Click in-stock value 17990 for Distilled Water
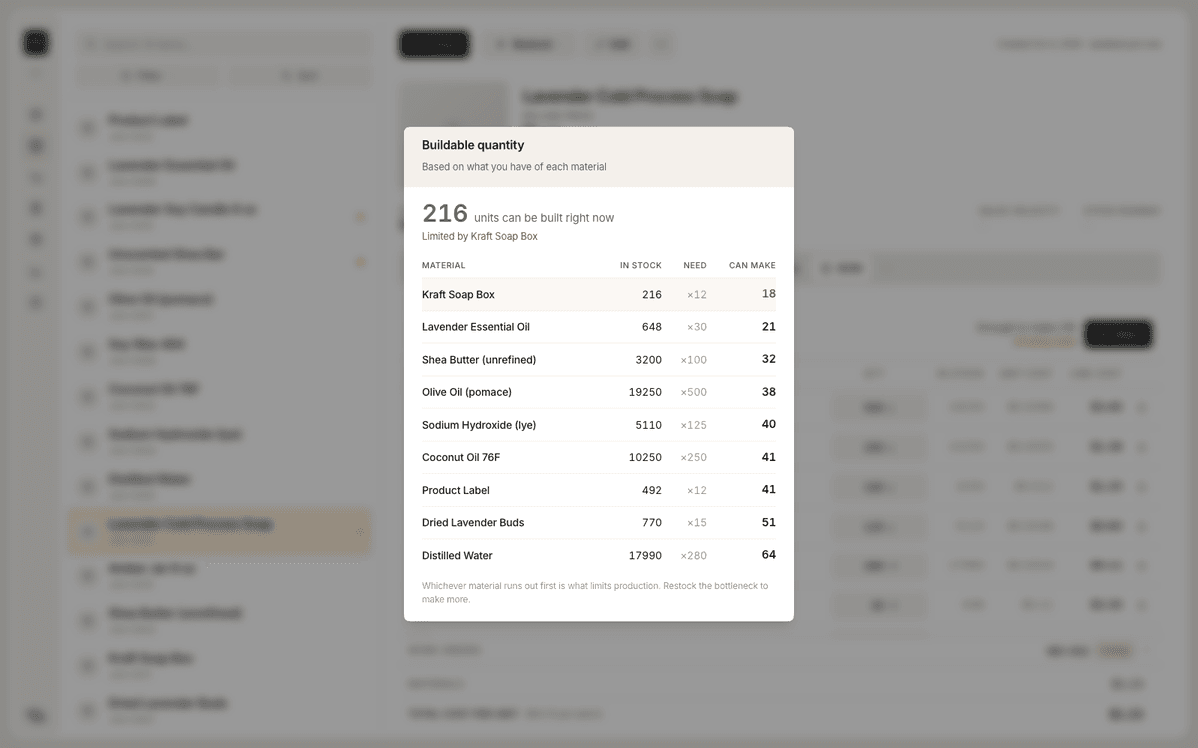This screenshot has height=748, width=1198. 645,556
